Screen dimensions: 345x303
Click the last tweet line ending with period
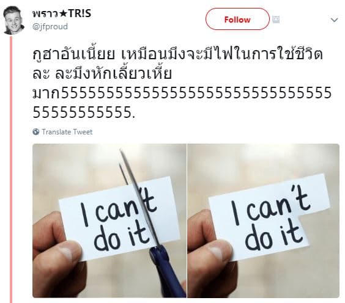pyautogui.click(x=84, y=112)
